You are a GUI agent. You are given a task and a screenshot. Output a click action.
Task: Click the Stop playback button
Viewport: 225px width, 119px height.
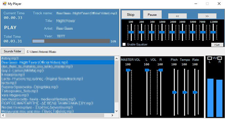pos(131,14)
